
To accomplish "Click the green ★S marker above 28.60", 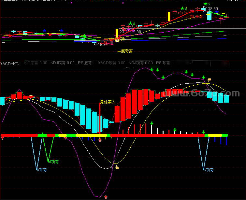I will pyautogui.click(x=207, y=4).
